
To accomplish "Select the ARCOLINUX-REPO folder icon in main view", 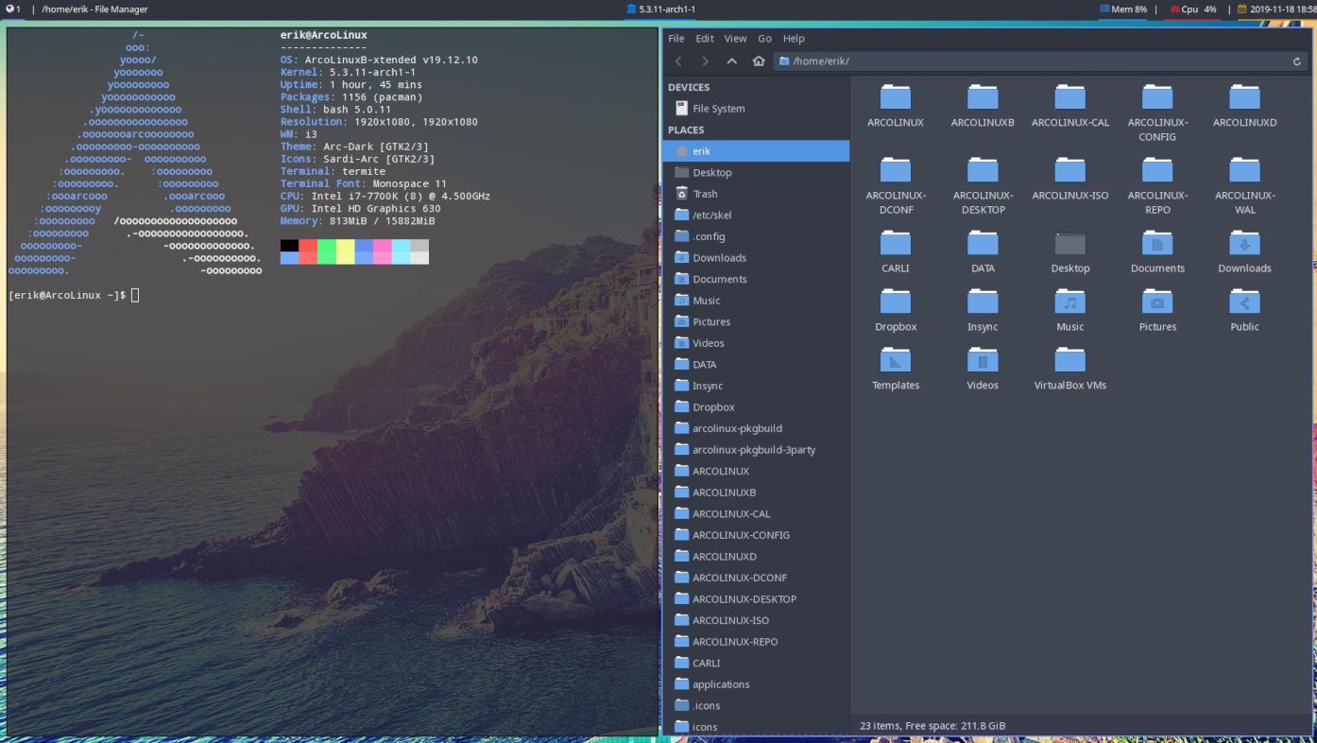I will tap(1157, 169).
